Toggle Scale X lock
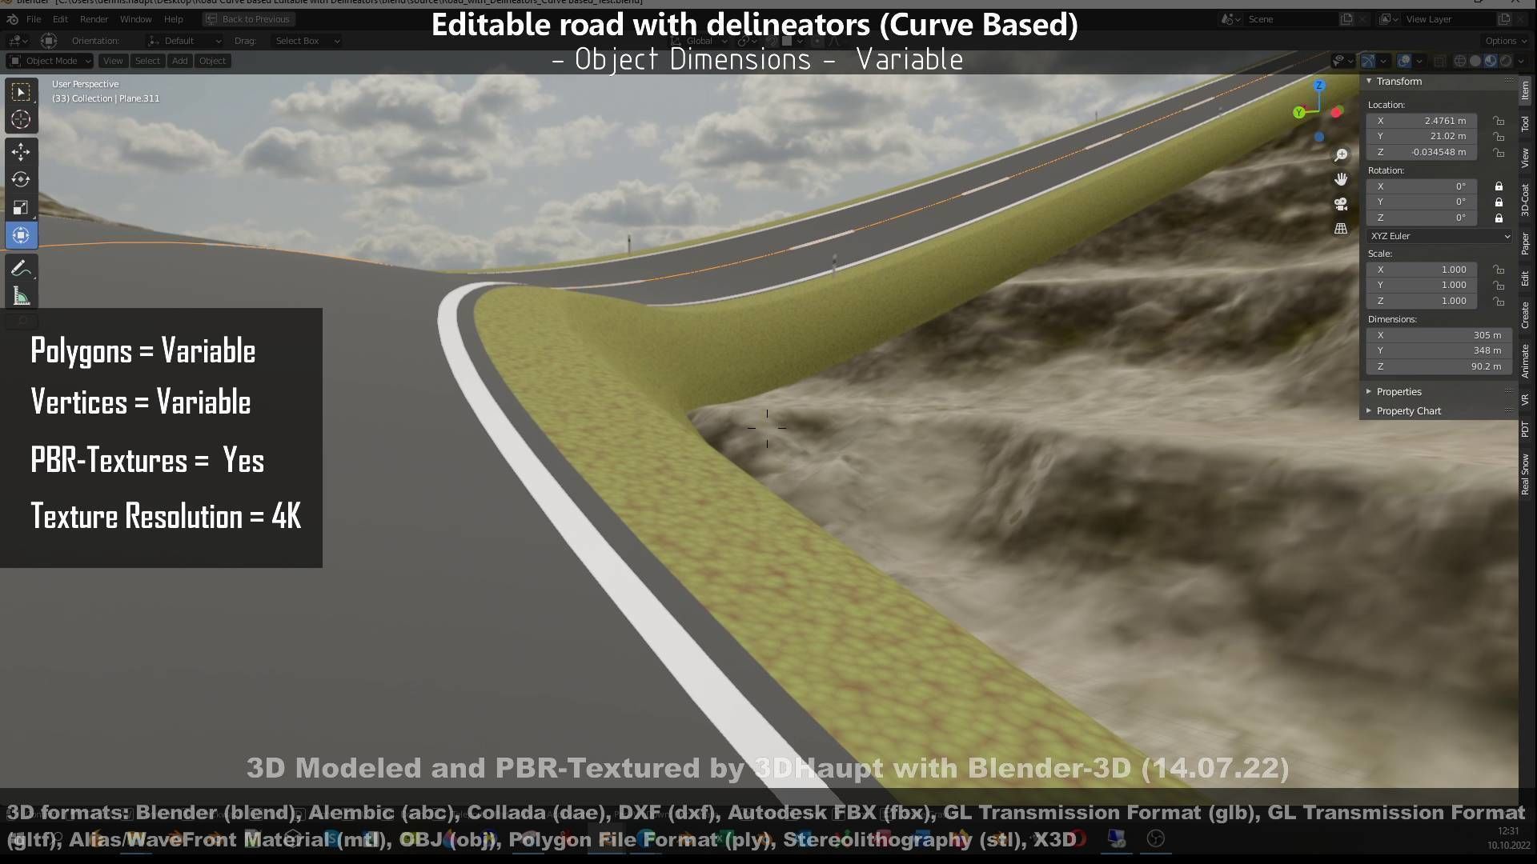The width and height of the screenshot is (1537, 864). [x=1499, y=270]
